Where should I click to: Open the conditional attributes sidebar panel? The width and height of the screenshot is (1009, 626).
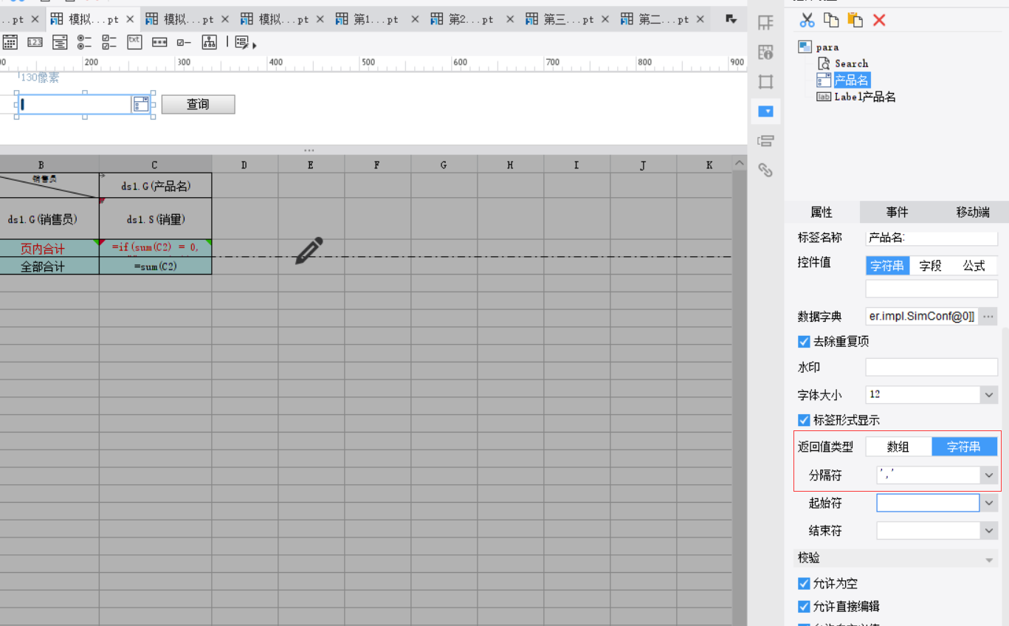click(x=765, y=141)
